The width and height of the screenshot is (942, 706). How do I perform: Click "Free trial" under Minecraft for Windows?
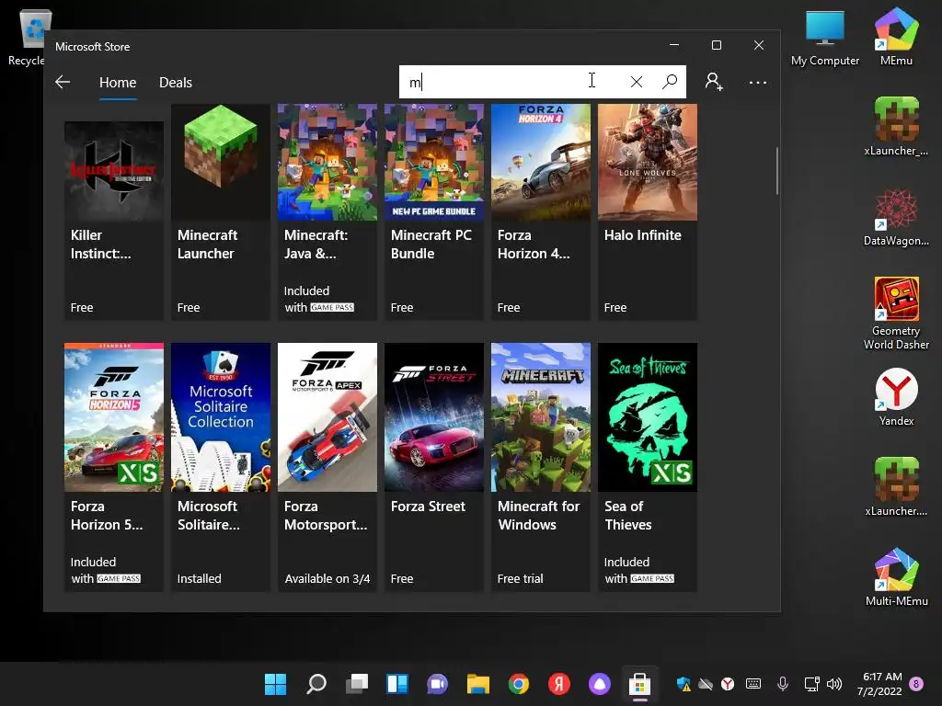[x=521, y=579]
